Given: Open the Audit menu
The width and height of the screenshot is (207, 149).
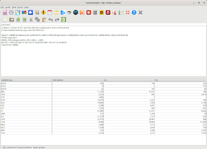Looking at the screenshot, I should click(8, 7).
